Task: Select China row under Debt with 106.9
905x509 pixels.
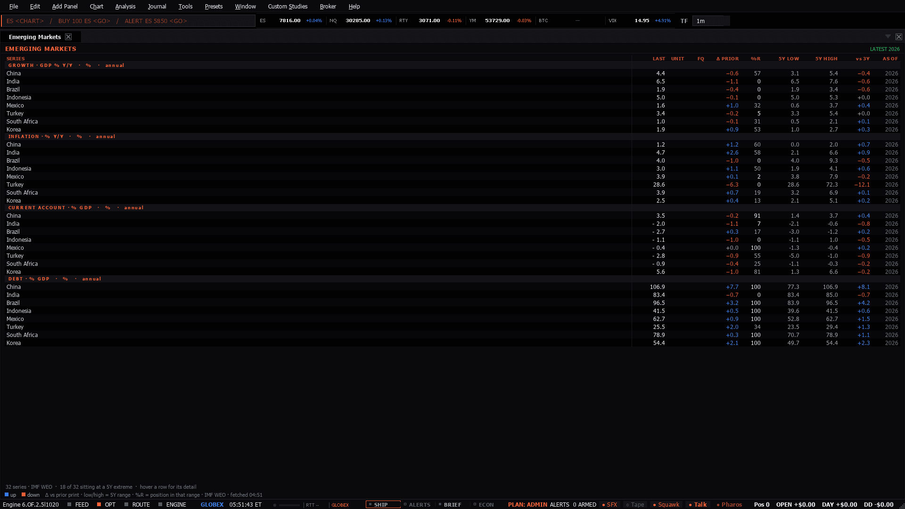Action: 452,287
